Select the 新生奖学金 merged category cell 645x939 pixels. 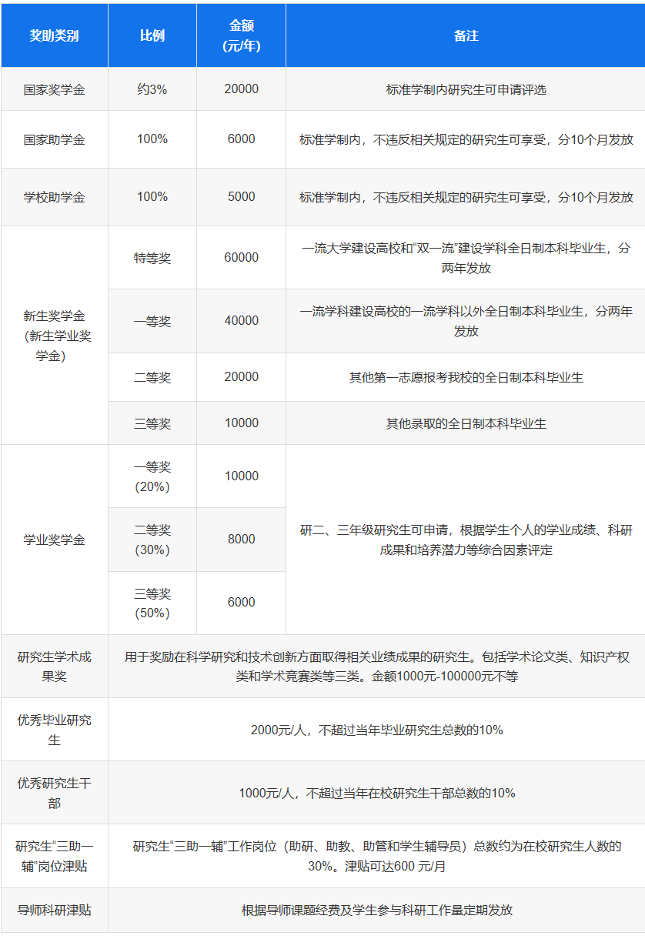[x=54, y=336]
